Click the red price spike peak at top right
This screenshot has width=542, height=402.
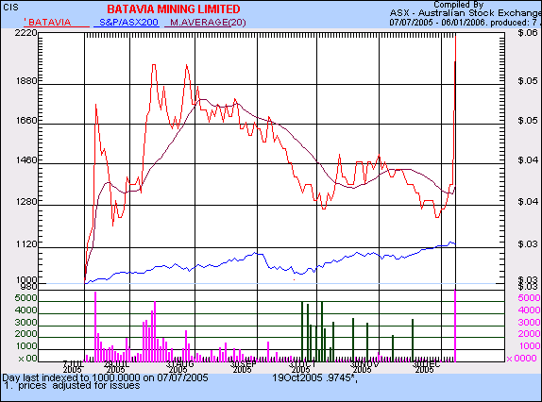(x=456, y=36)
